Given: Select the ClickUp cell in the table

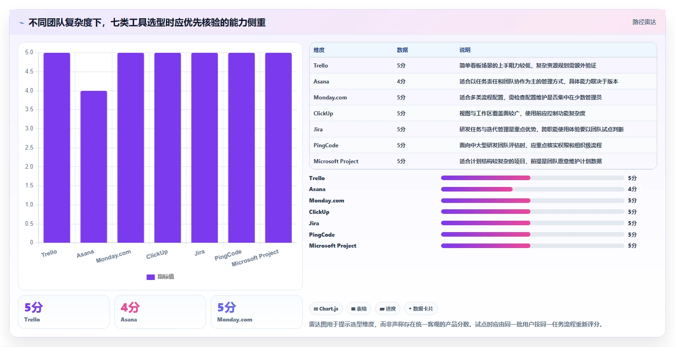Looking at the screenshot, I should point(323,114).
